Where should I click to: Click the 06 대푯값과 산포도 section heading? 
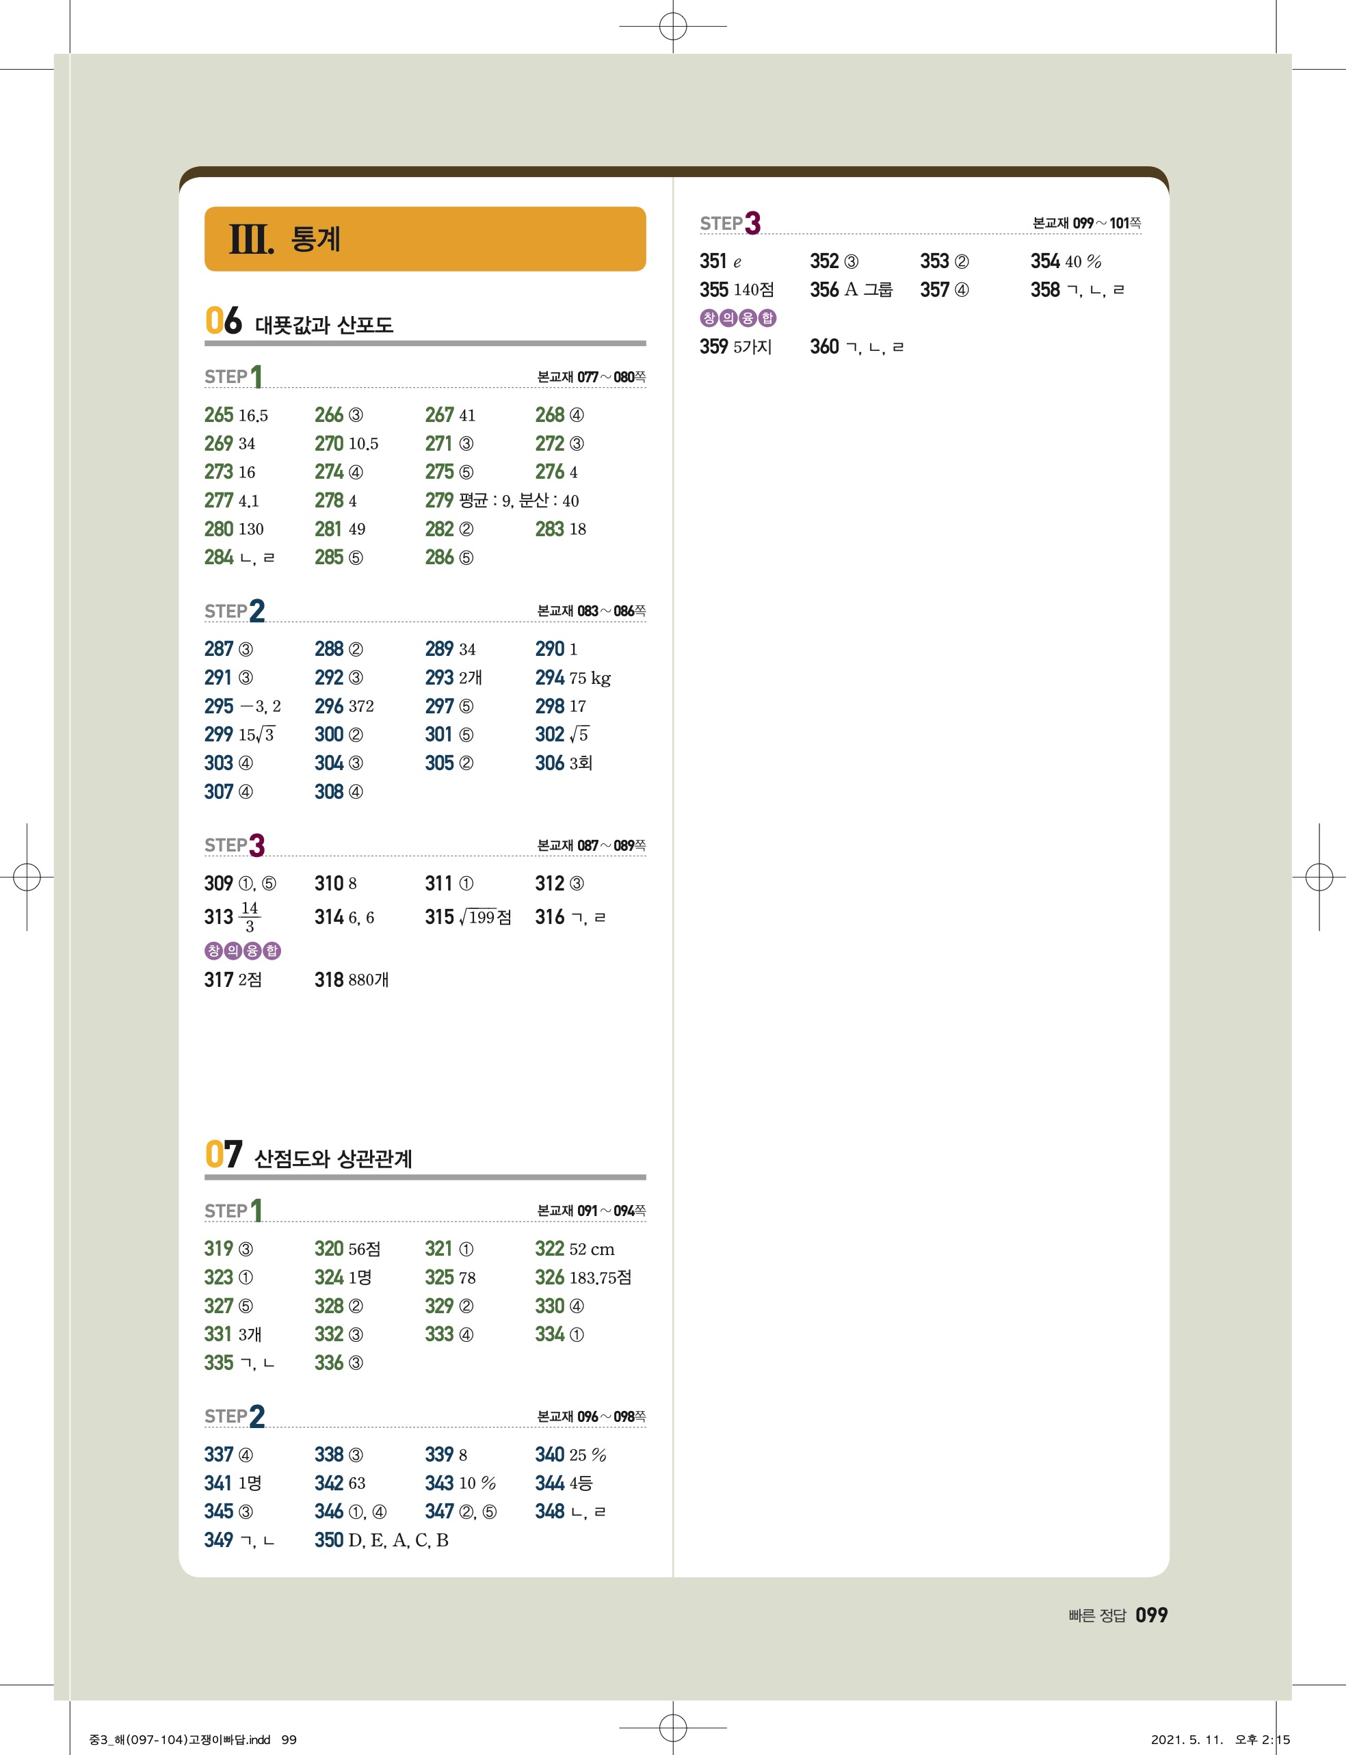(299, 322)
